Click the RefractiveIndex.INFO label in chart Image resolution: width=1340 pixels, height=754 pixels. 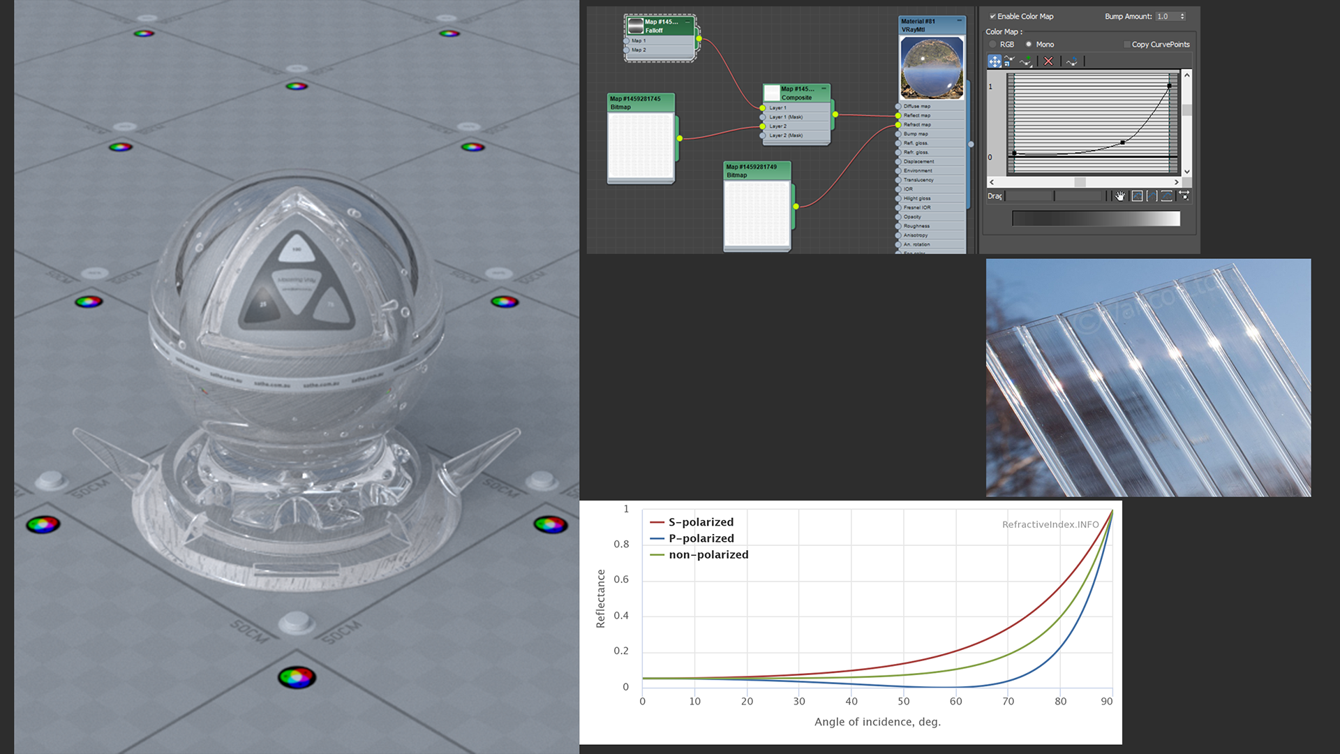click(x=1050, y=524)
